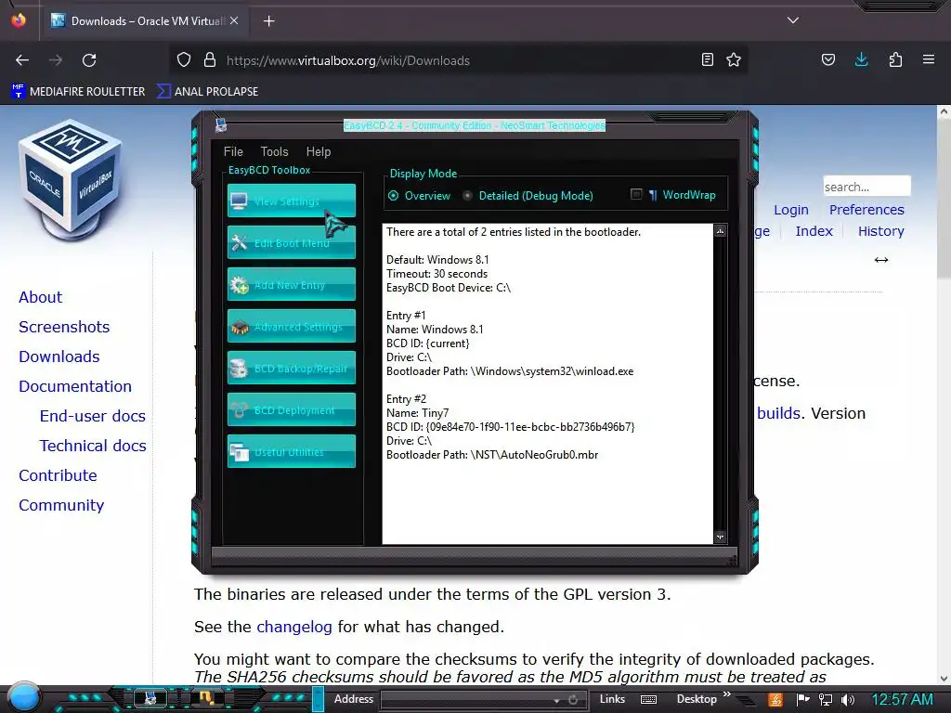951x713 pixels.
Task: Expand the Desktop toolbar chevron
Action: pyautogui.click(x=726, y=694)
